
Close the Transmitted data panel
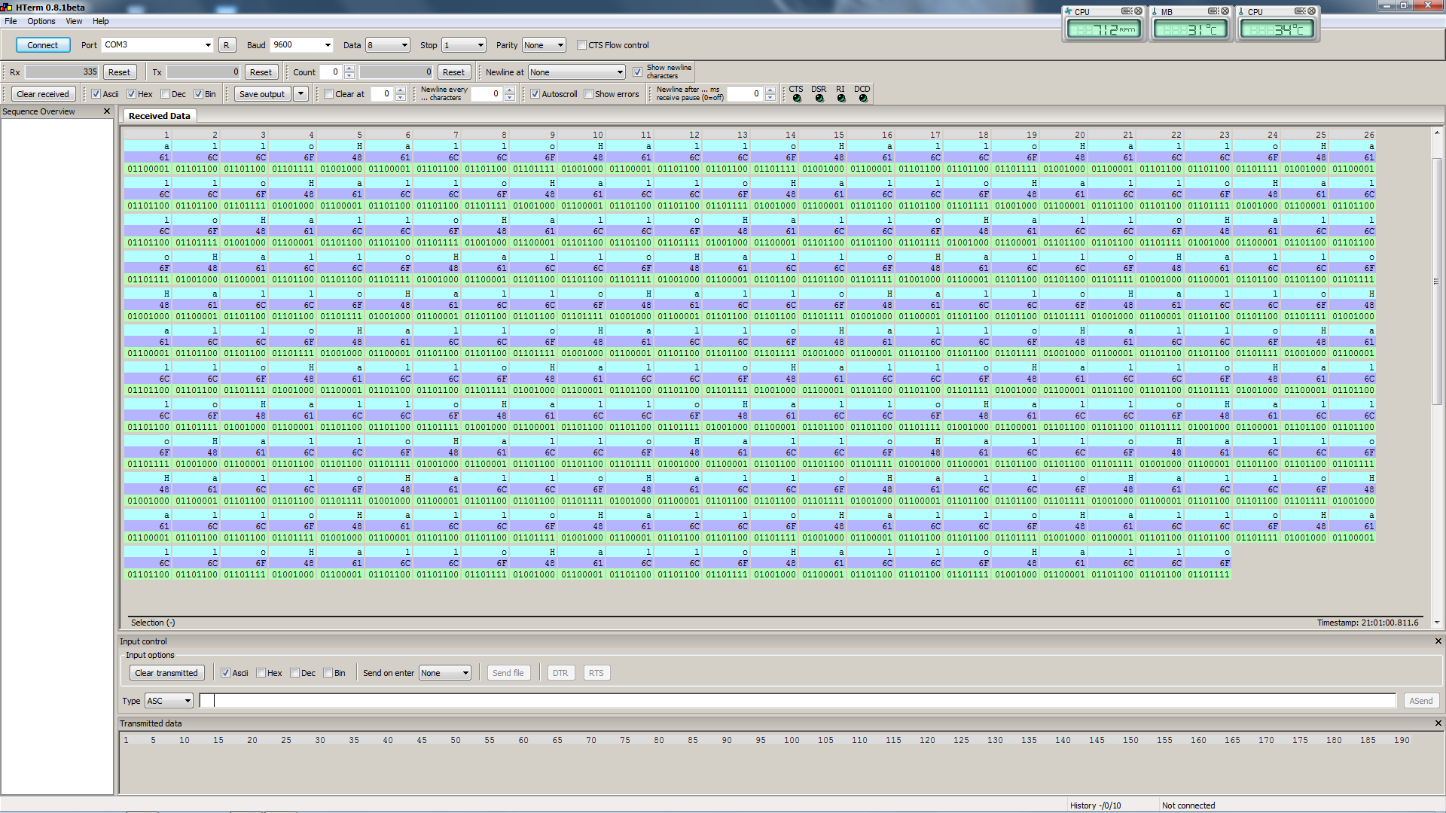pos(1438,723)
